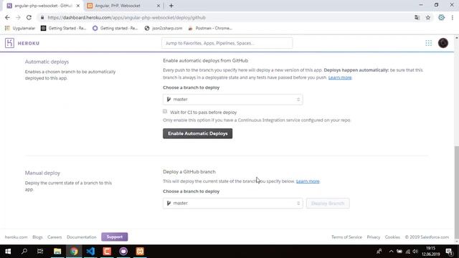Viewport: 459px width, 258px height.
Task: Check Wait for CI to pass before deploy
Action: click(x=165, y=112)
